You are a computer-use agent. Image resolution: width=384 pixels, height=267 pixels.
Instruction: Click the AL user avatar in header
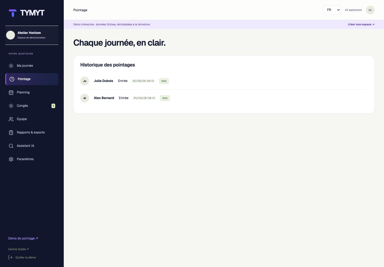tap(370, 10)
